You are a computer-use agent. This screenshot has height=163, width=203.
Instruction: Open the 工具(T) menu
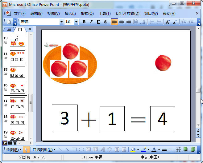click(x=105, y=14)
